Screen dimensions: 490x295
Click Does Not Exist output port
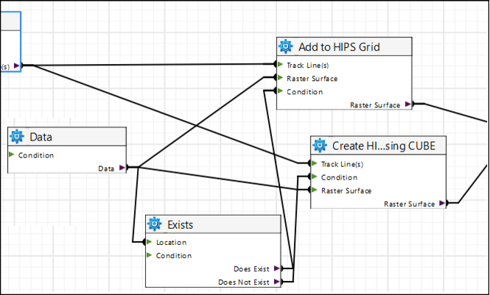[x=277, y=282]
